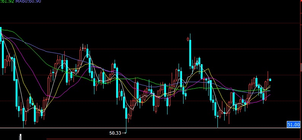The width and height of the screenshot is (302, 140).
Task: Click the gray scrollbar handle on right edge
Action: pos(301,67)
